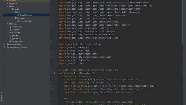Click the src folder icon
This screenshot has width=186, height=105.
coord(10,6)
